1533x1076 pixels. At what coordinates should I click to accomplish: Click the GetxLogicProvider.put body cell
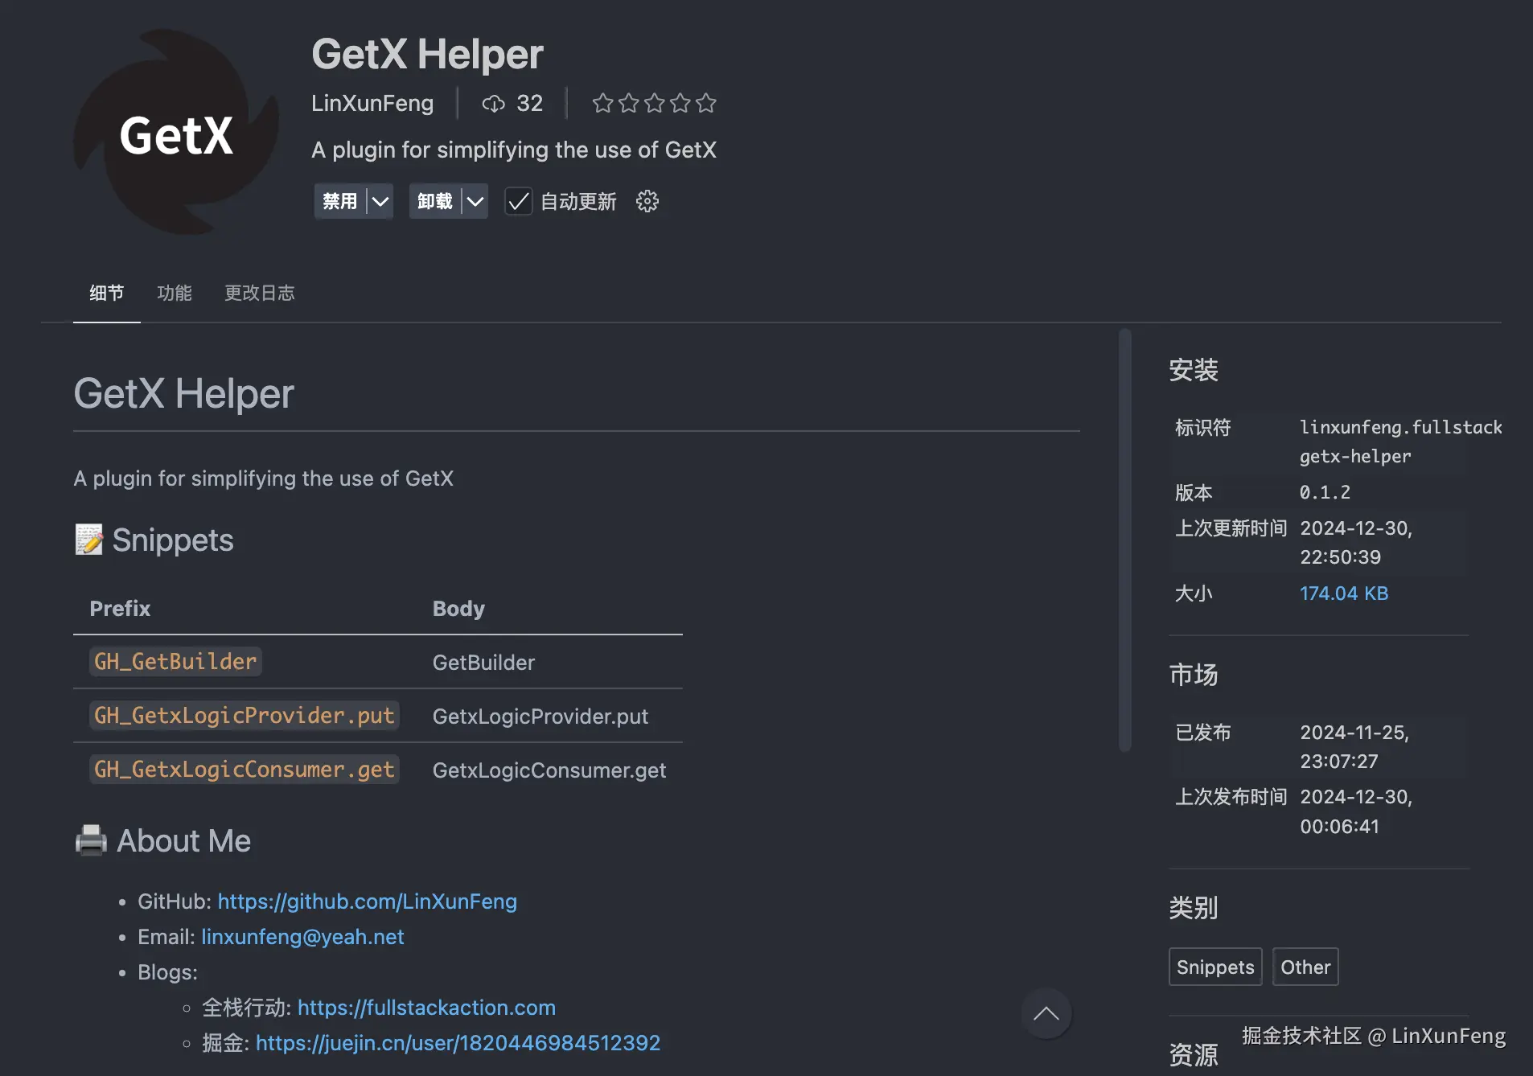[540, 717]
